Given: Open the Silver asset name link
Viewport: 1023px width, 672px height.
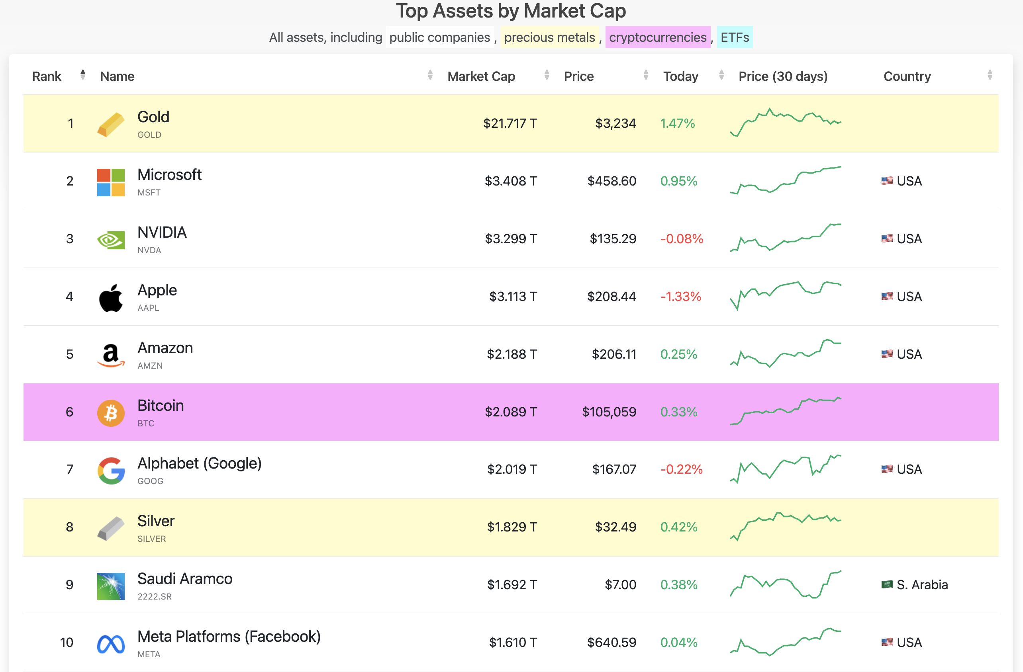Looking at the screenshot, I should pos(156,520).
